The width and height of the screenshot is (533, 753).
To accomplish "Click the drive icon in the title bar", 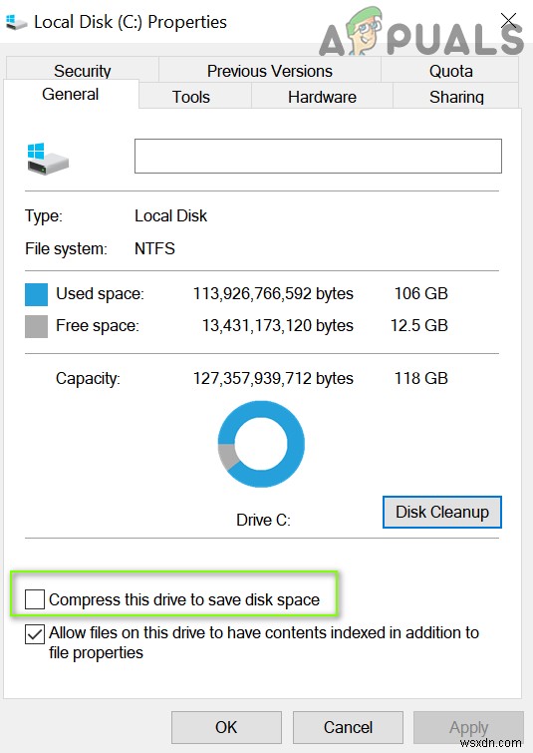I will (15, 22).
